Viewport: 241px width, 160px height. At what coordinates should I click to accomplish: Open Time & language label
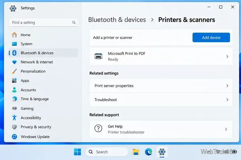pos(35,99)
